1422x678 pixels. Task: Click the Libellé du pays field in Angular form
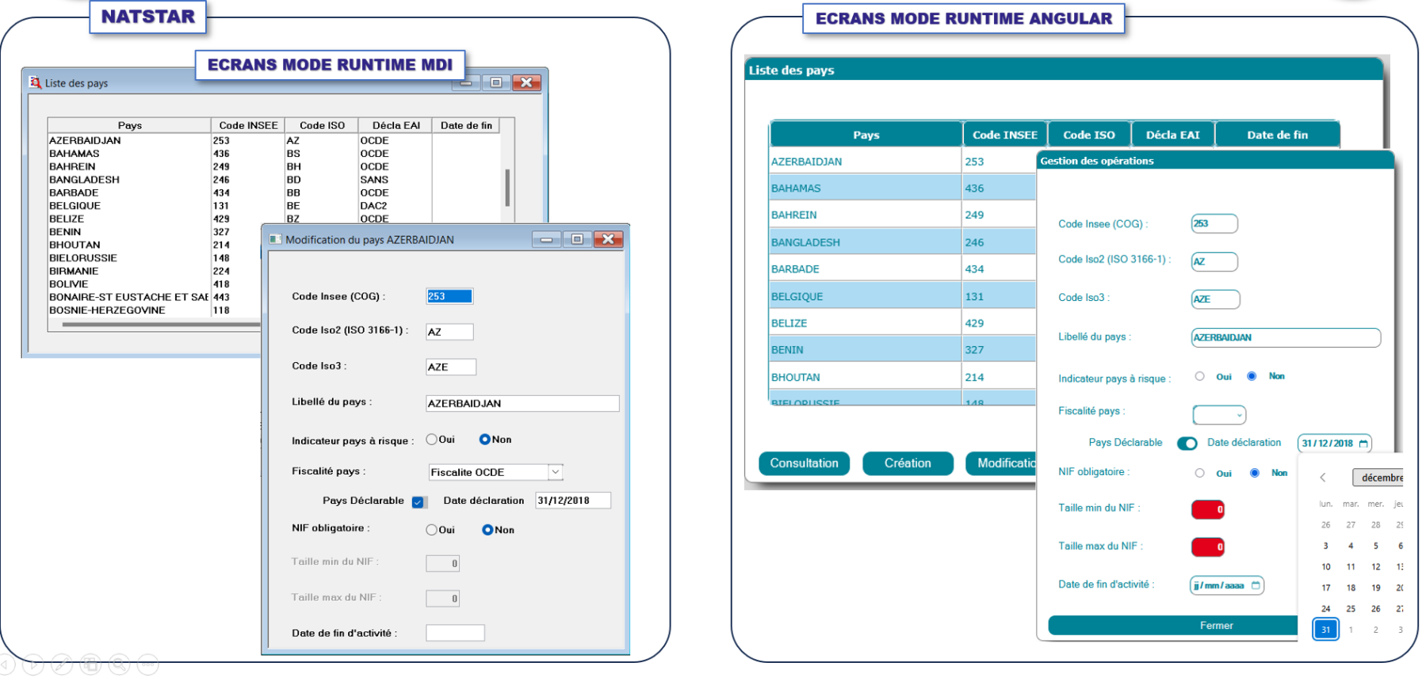(1286, 337)
